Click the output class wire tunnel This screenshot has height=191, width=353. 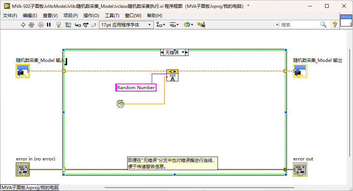285,71
